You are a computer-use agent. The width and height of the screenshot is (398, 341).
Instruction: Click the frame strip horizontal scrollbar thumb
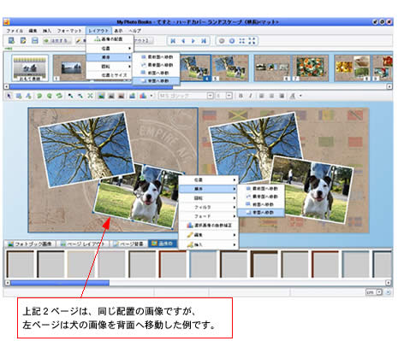coord(60,283)
